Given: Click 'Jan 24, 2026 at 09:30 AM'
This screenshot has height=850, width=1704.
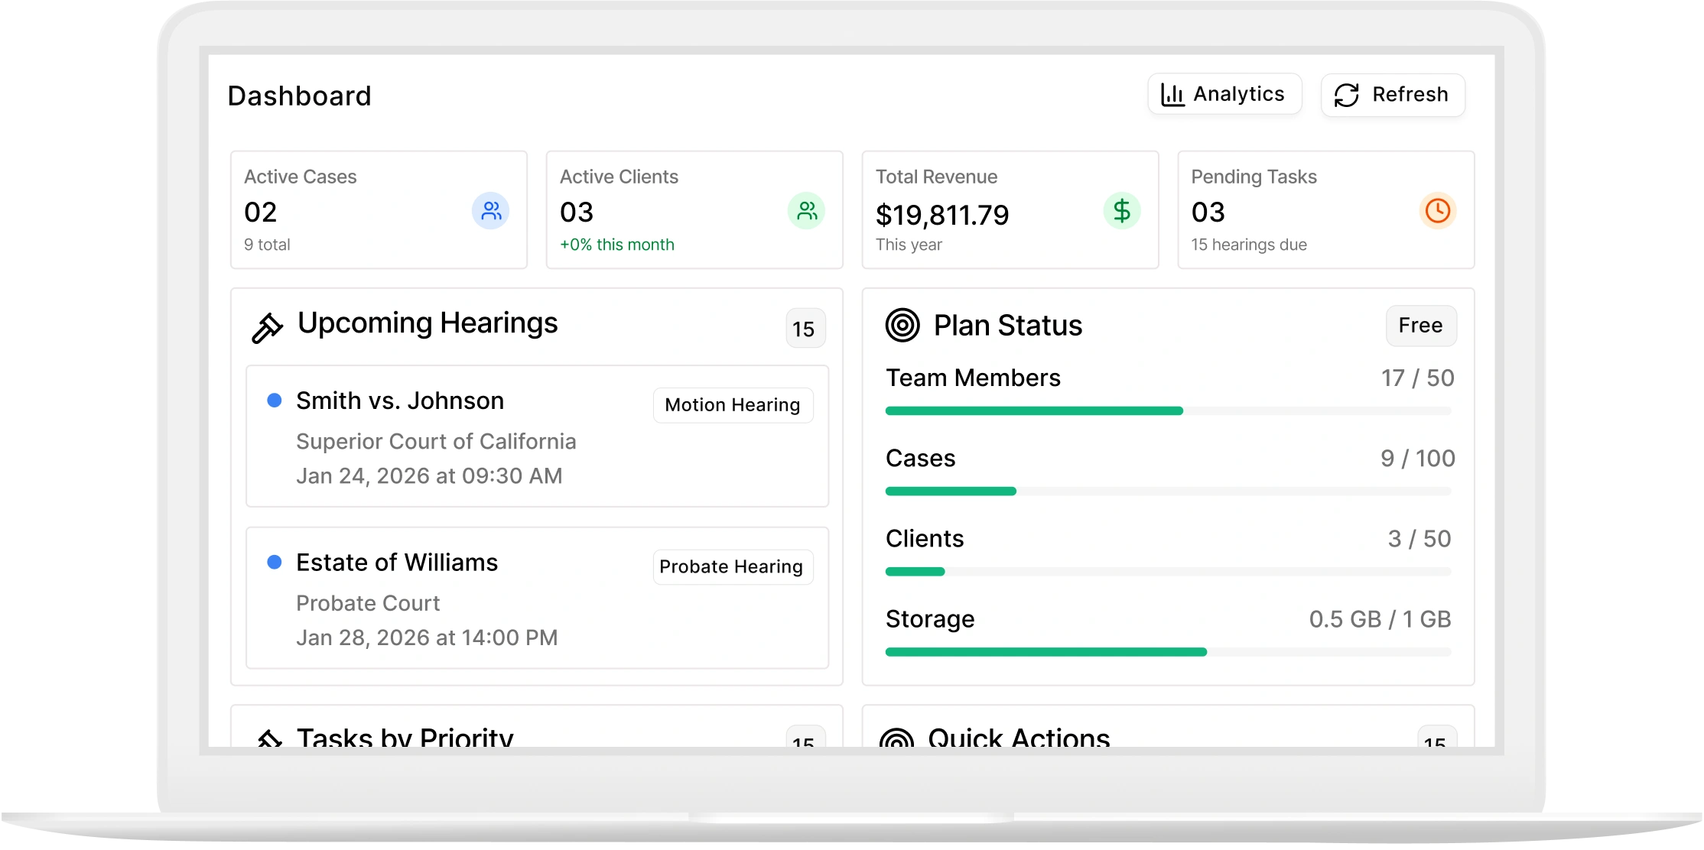Looking at the screenshot, I should point(429,476).
